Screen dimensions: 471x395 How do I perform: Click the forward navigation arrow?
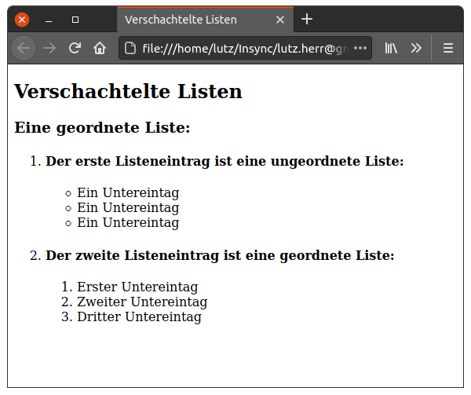coord(49,48)
